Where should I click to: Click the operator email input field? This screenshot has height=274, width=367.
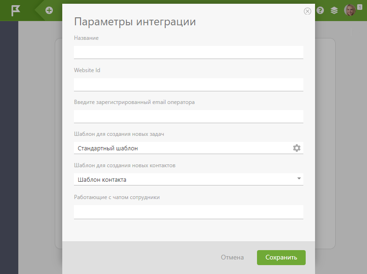[x=188, y=116]
